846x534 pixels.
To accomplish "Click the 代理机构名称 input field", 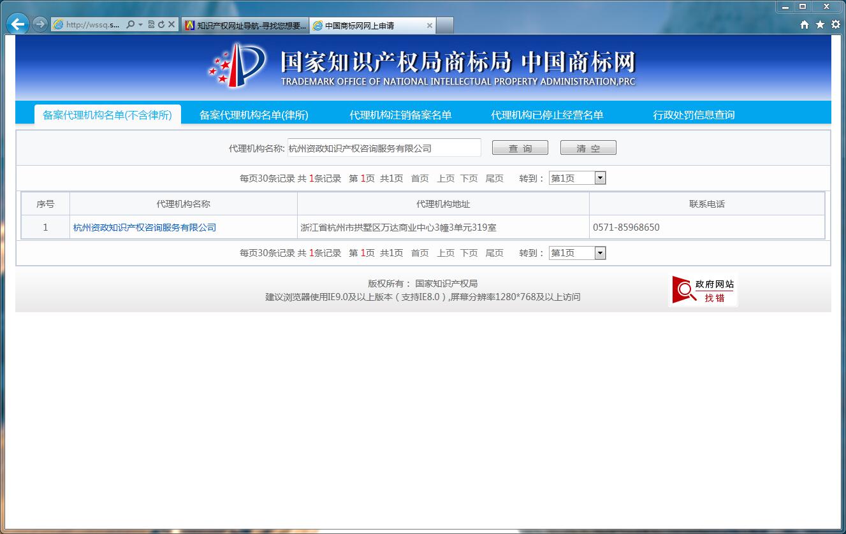I will tap(384, 148).
